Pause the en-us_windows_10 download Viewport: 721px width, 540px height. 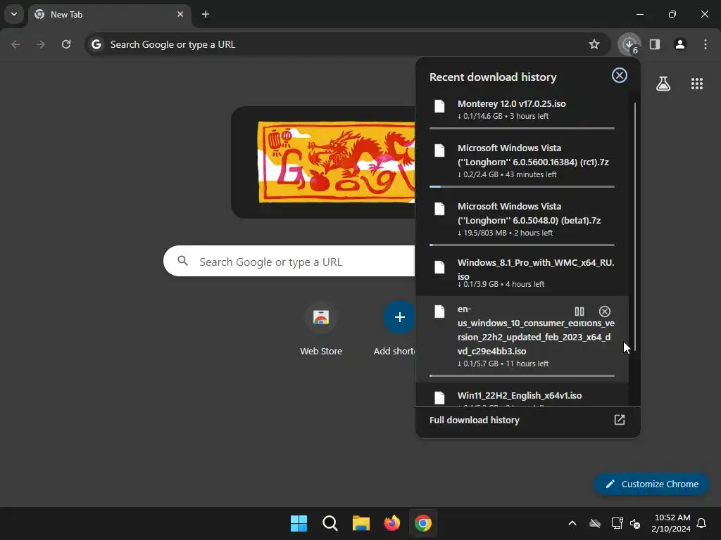579,311
